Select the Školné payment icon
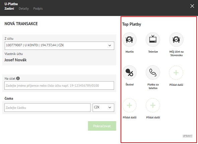 [x=129, y=72]
